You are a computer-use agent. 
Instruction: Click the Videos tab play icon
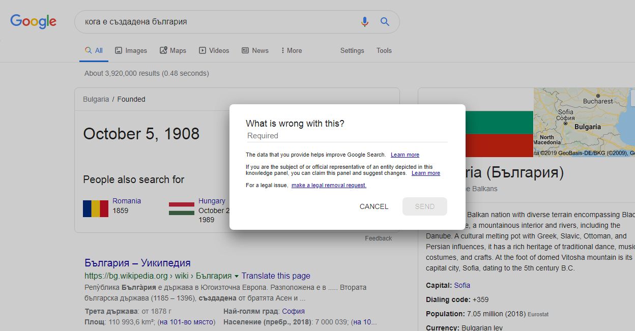pos(203,50)
